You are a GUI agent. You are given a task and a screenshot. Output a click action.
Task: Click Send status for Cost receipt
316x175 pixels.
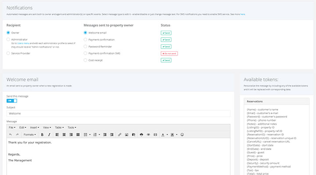[166, 60]
